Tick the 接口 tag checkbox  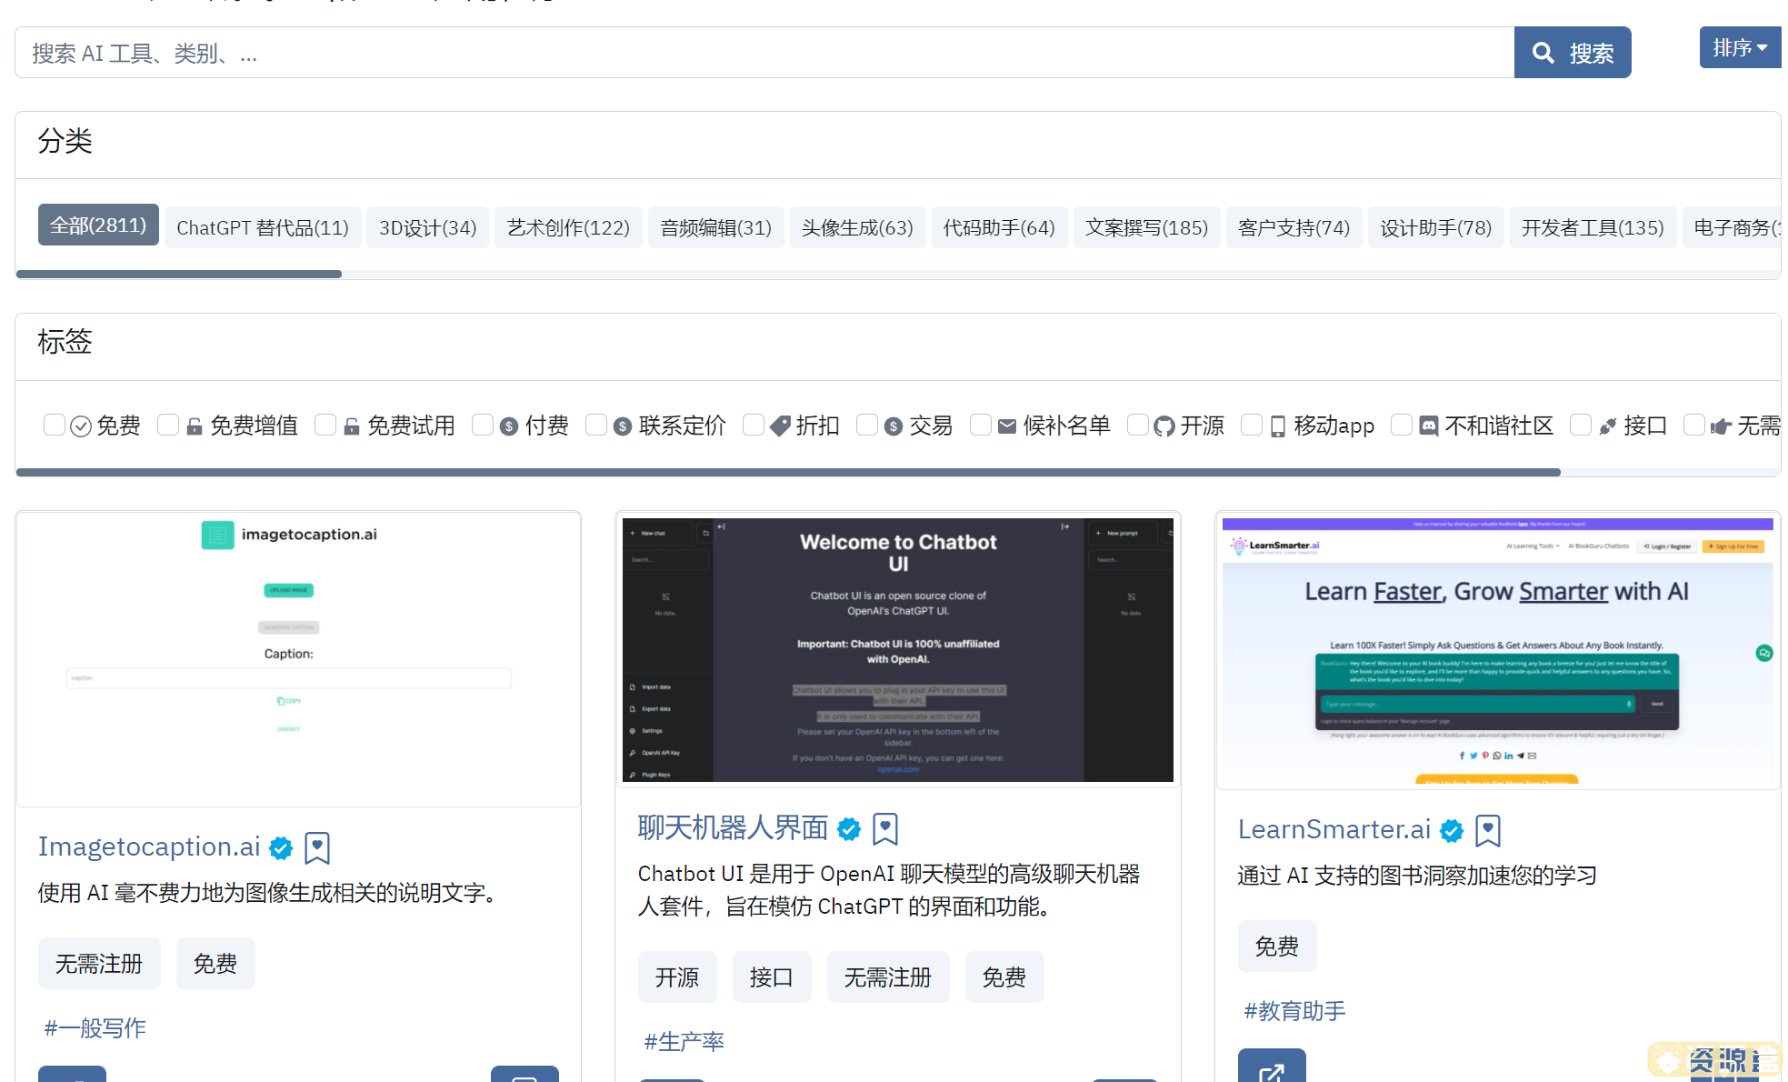[x=1581, y=425]
